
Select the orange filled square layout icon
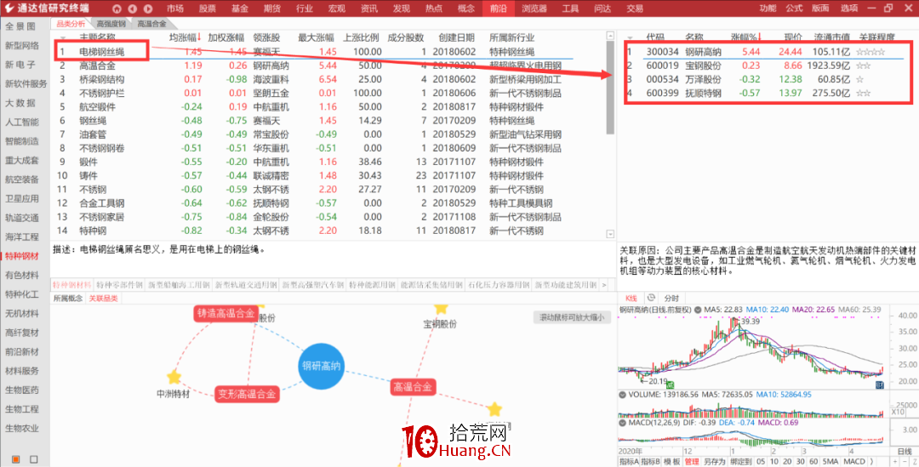click(16, 458)
